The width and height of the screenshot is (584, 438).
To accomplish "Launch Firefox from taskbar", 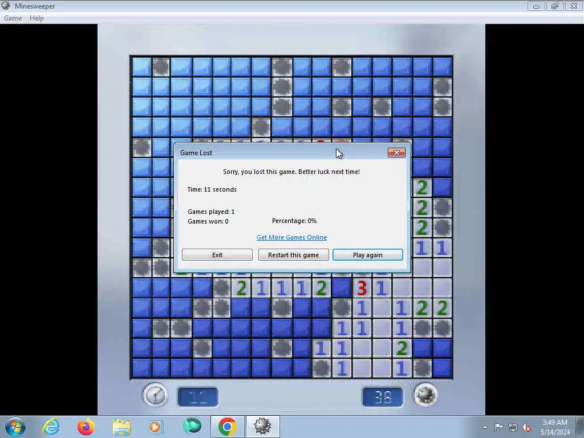I will tap(86, 427).
